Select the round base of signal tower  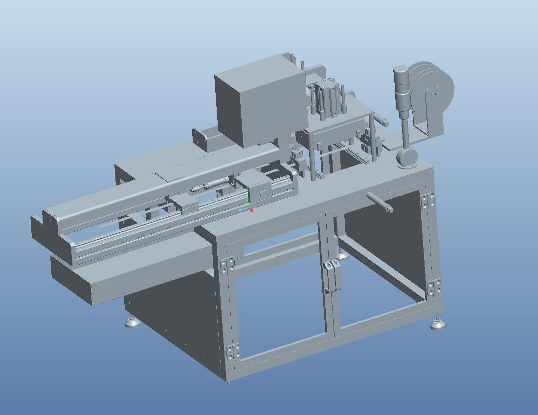tap(407, 158)
